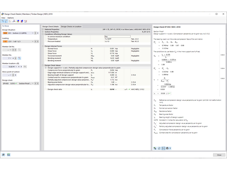Print the design check details
Image resolution: width=227 pixels, height=170 pixels.
pos(167,148)
